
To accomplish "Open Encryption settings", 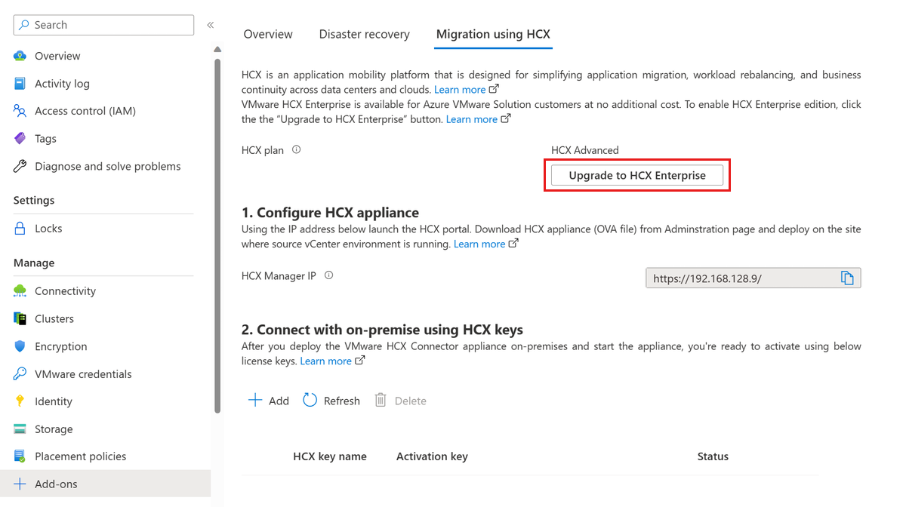I will pyautogui.click(x=61, y=346).
